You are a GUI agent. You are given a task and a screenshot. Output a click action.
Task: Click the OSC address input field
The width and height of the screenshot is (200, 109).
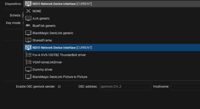125,87
